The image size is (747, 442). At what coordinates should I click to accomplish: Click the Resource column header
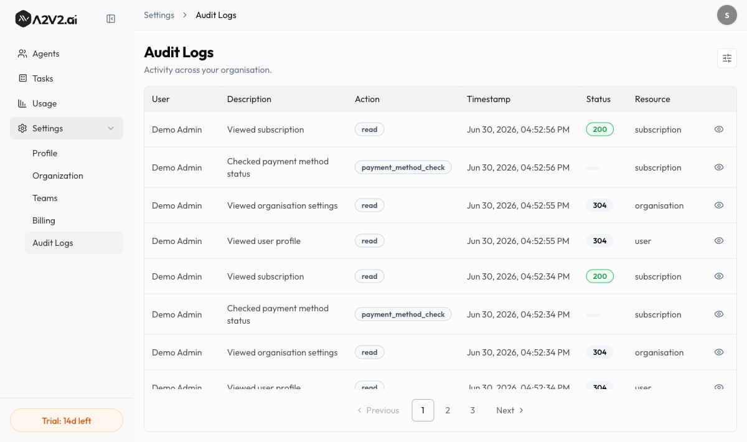tap(652, 99)
